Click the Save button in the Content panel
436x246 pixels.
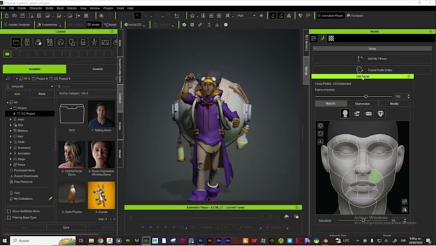click(x=66, y=227)
